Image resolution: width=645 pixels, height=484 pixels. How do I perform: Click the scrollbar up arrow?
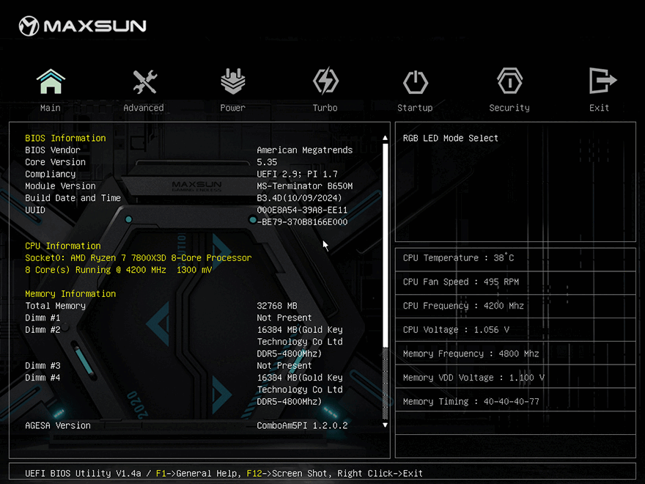(x=385, y=138)
